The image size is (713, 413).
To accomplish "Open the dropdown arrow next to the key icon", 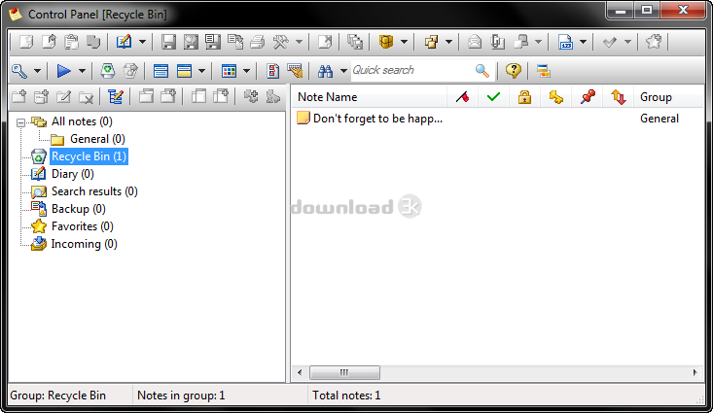I will pyautogui.click(x=37, y=71).
